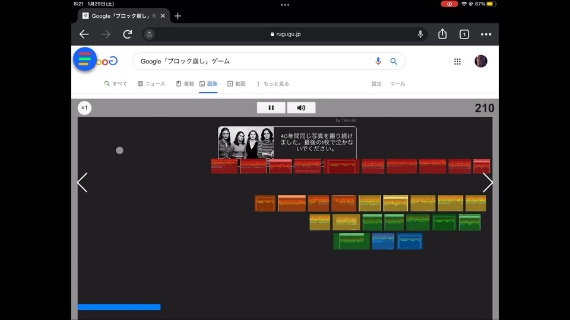570x320 pixels.
Task: Switch to the 書籍 search tab
Action: [x=185, y=84]
